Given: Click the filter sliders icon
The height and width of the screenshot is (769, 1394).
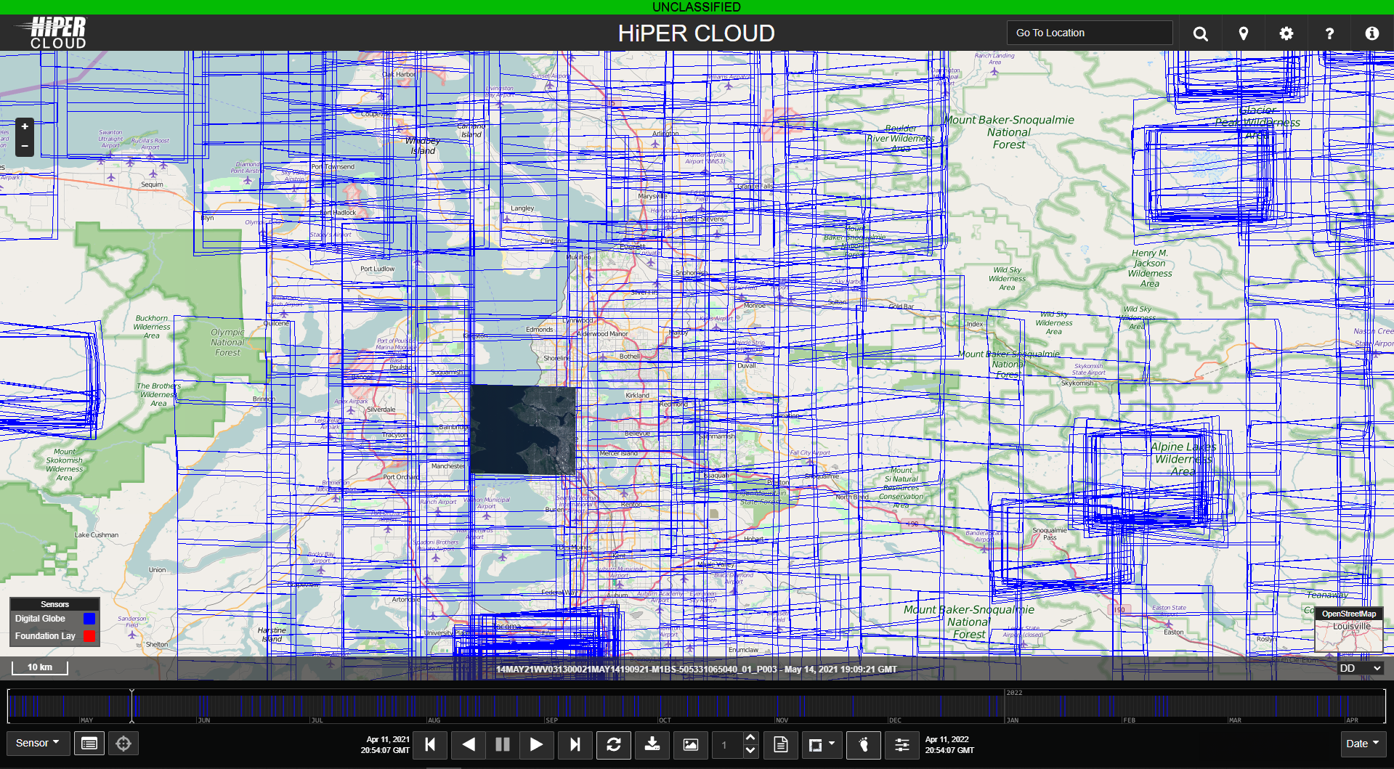Looking at the screenshot, I should 901,744.
